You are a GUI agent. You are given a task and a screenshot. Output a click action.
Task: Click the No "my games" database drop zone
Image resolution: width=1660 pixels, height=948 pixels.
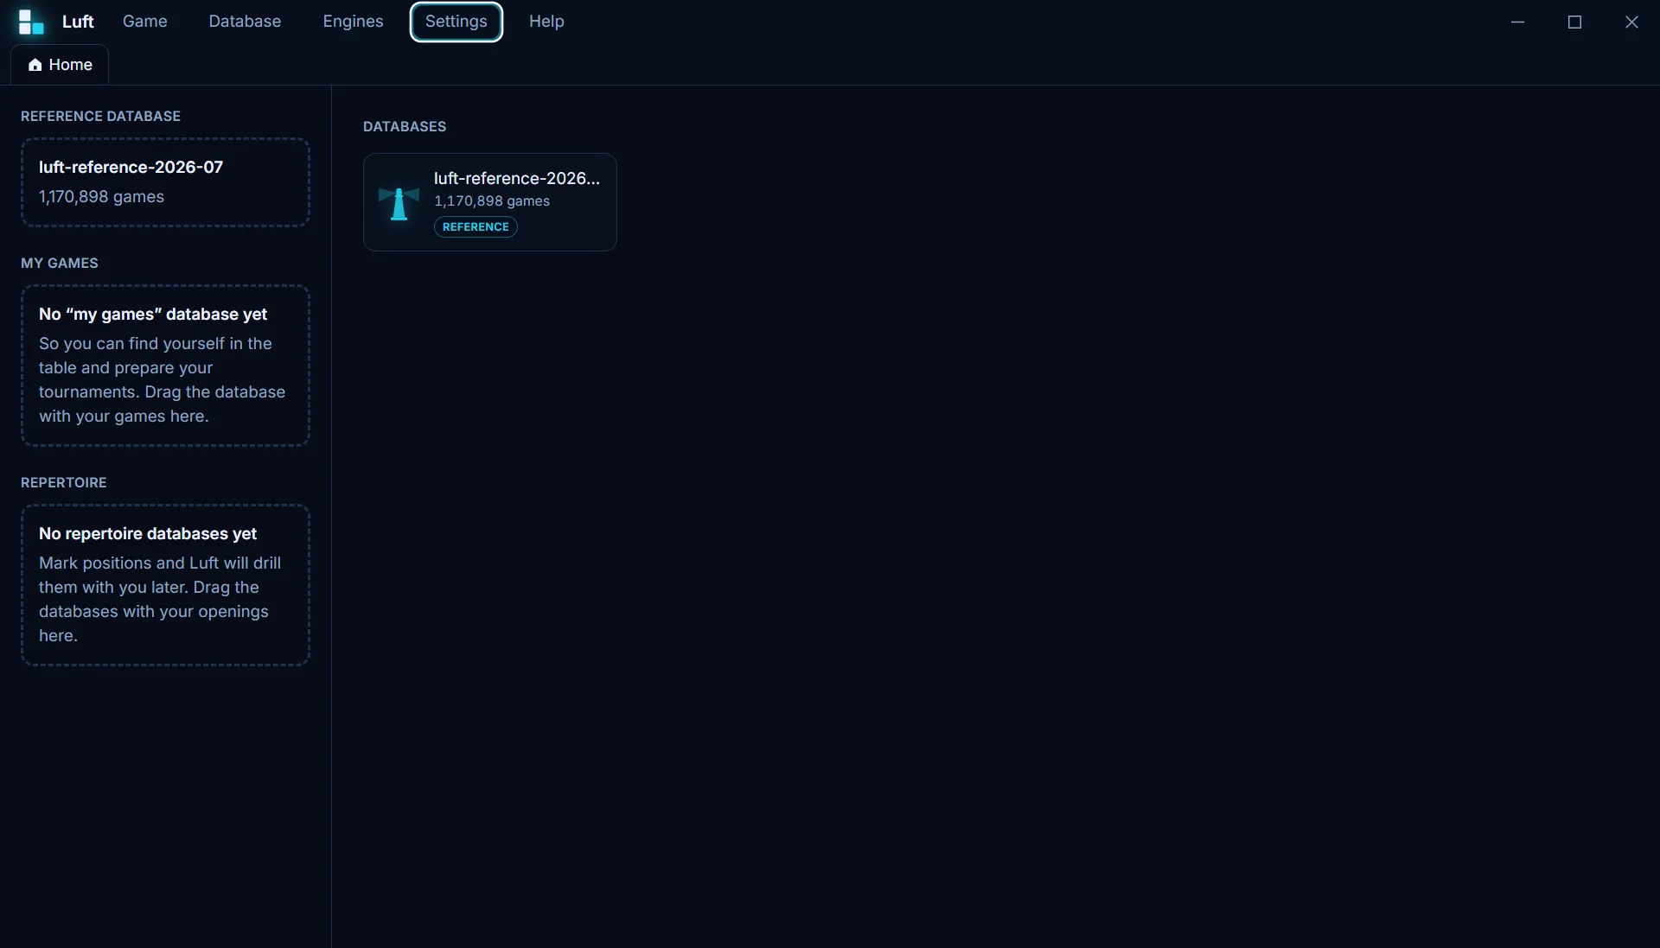point(165,366)
